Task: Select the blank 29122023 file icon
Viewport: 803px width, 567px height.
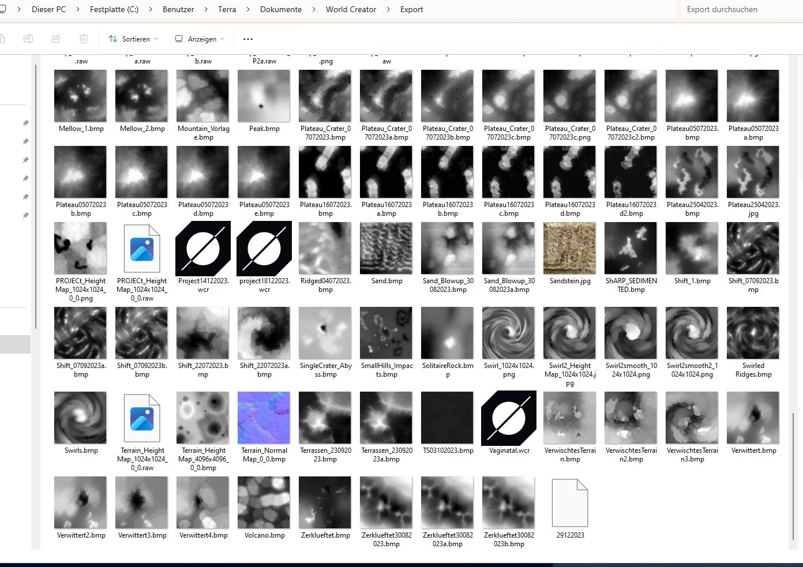Action: pos(570,503)
